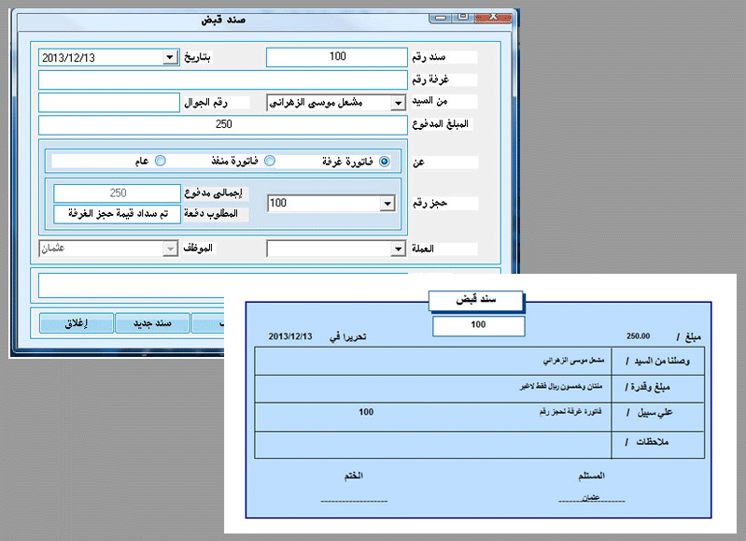The height and width of the screenshot is (541, 746).
Task: Minimize the سند قبض window
Action: point(441,18)
